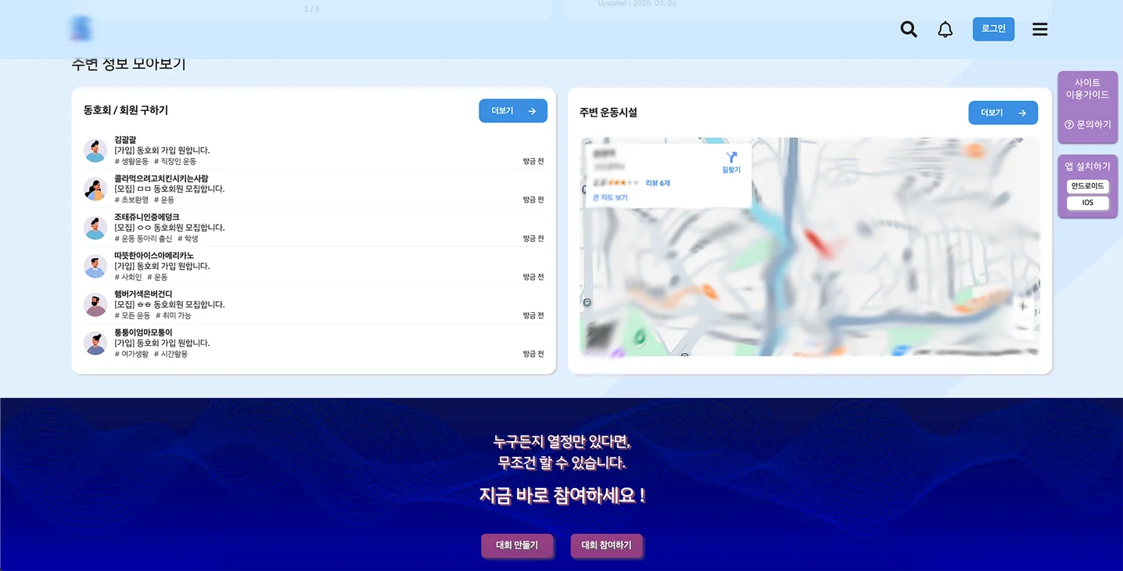Click the map zoom-in plus control
The width and height of the screenshot is (1123, 571).
tap(1023, 307)
